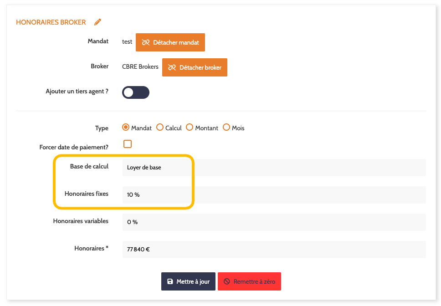Click the Honoraires amount field showing 77 840 €

tap(273, 249)
